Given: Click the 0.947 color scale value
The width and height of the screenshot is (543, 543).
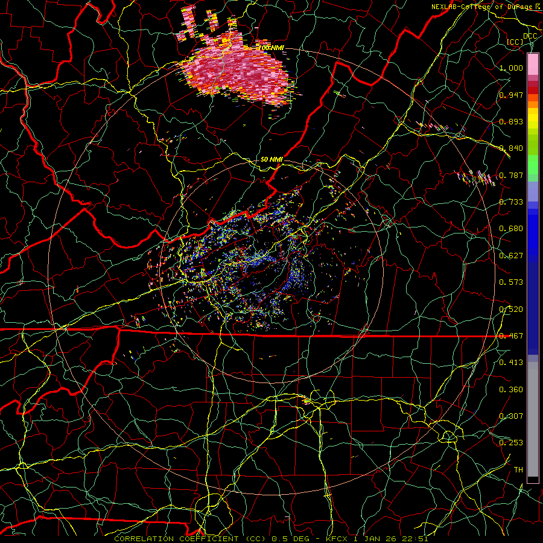Looking at the screenshot, I should (511, 95).
